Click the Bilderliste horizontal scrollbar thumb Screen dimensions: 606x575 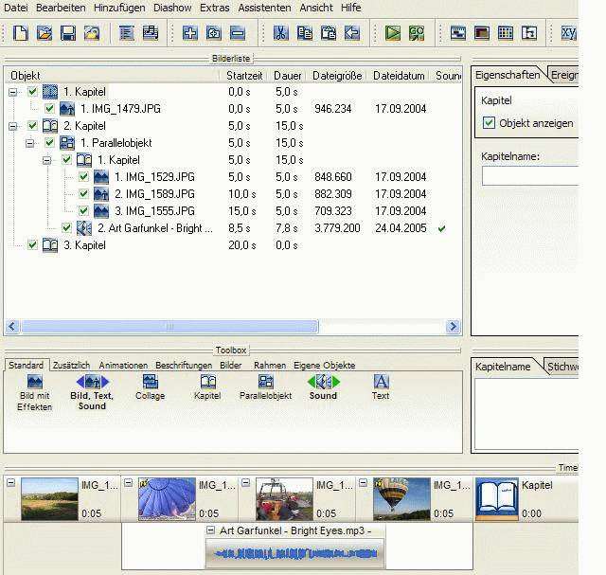pyautogui.click(x=170, y=327)
